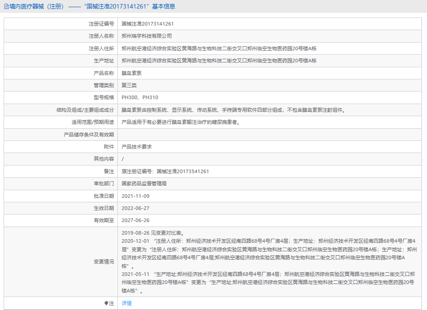Click the 备注 label
This screenshot has height=310, width=427.
pos(109,171)
